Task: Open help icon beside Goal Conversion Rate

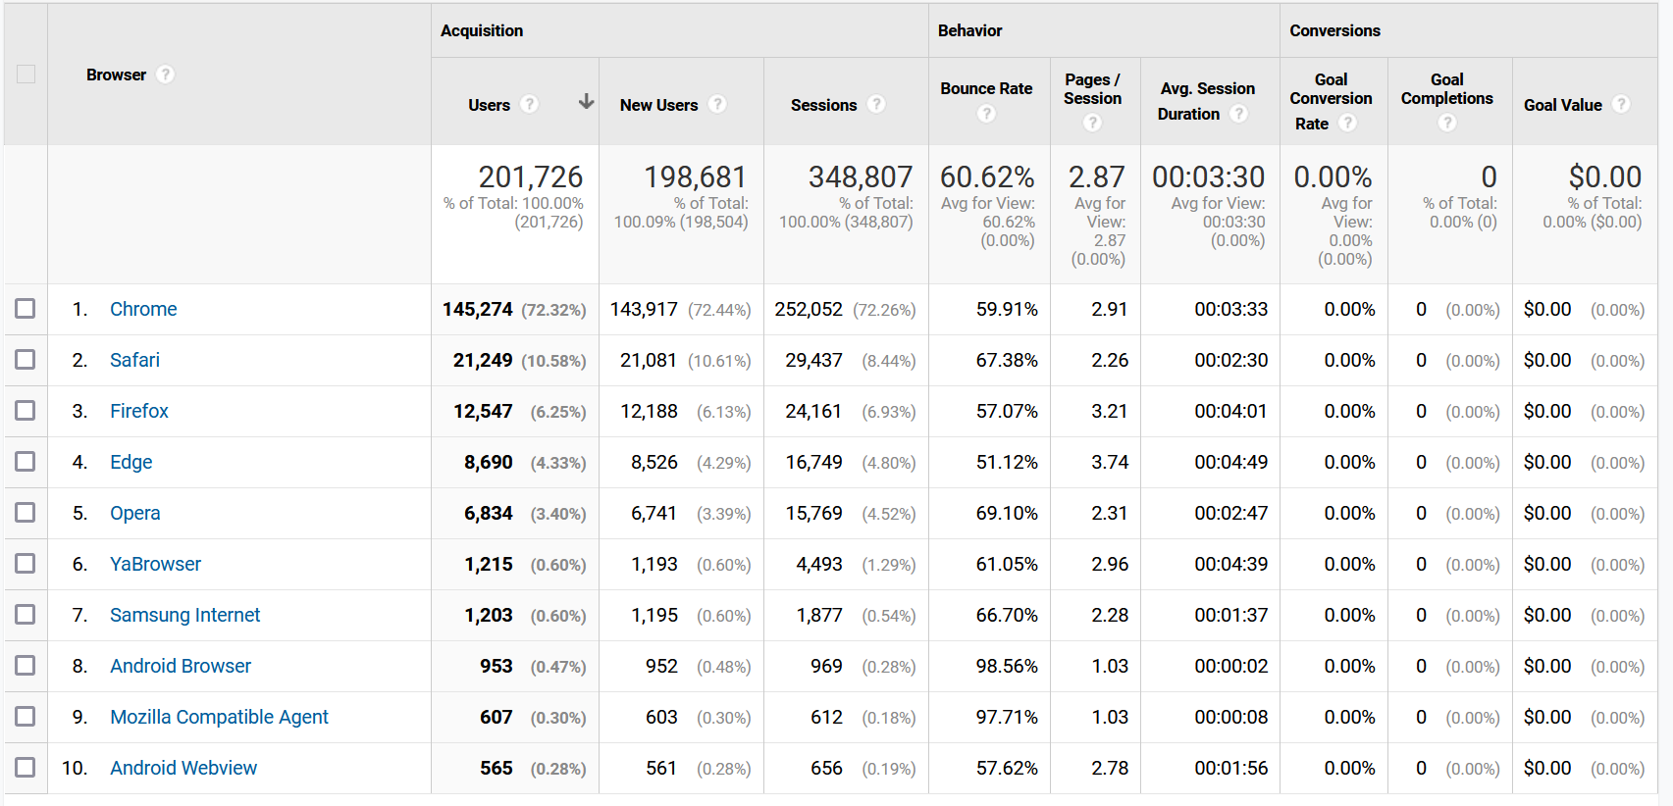Action: (x=1348, y=123)
